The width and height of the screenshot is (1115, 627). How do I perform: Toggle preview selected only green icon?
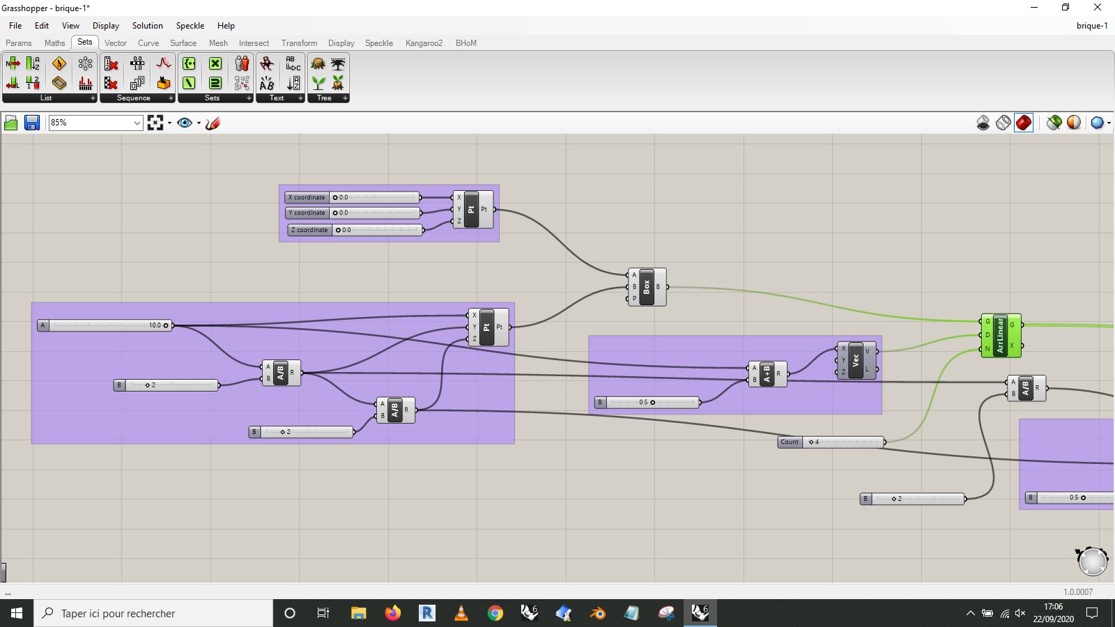click(1054, 123)
